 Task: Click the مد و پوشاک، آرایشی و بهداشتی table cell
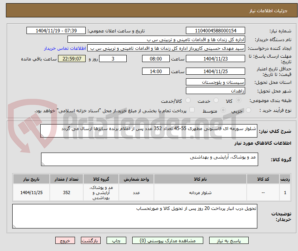click(x=101, y=192)
